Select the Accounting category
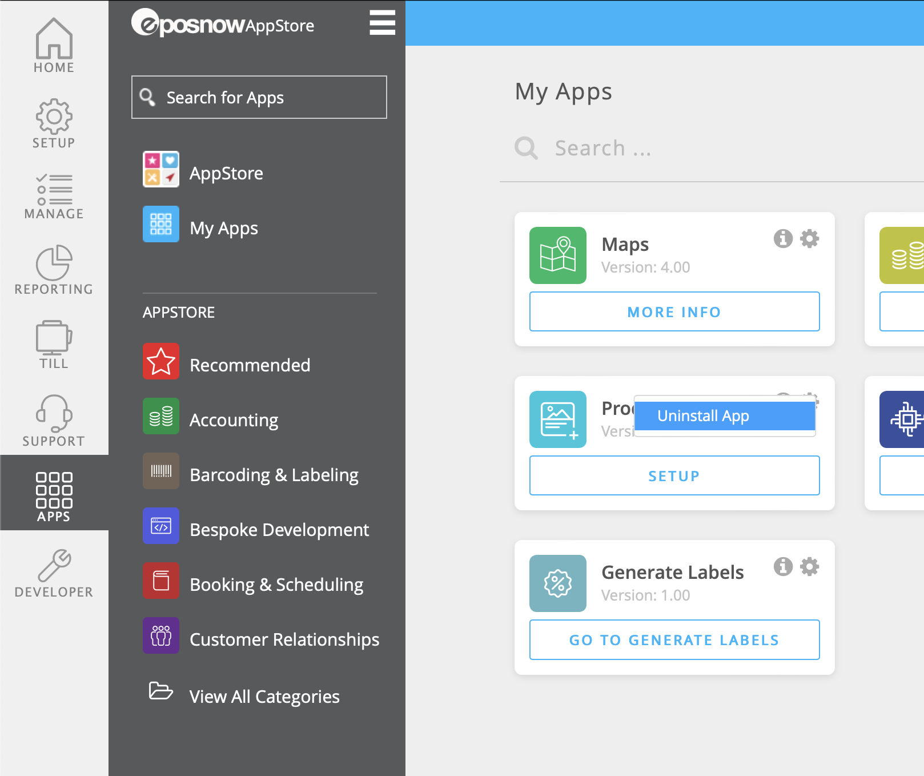The image size is (924, 776). tap(234, 420)
